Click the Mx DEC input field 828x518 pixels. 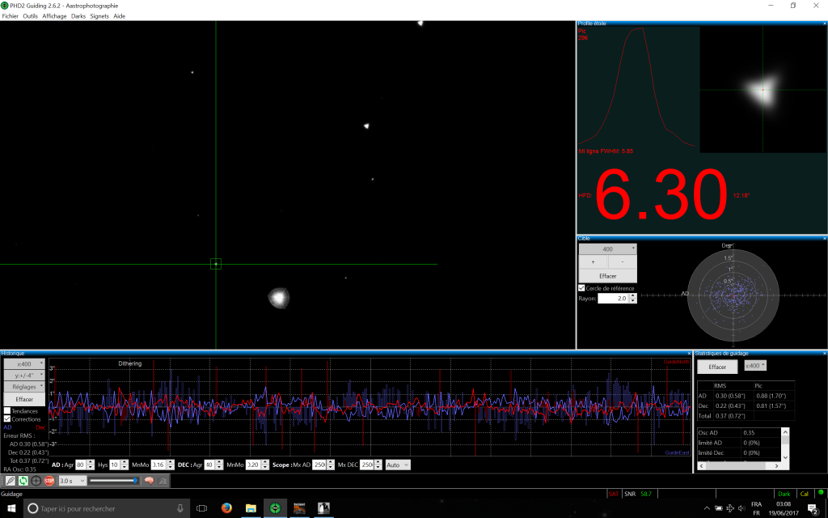367,465
